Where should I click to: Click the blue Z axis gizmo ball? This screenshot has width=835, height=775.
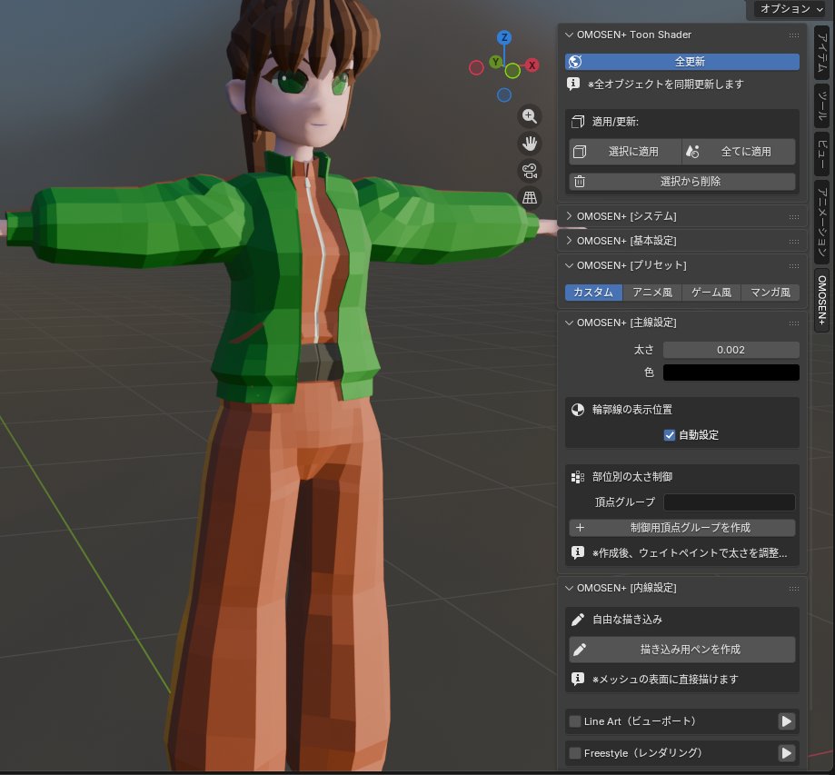pyautogui.click(x=504, y=38)
